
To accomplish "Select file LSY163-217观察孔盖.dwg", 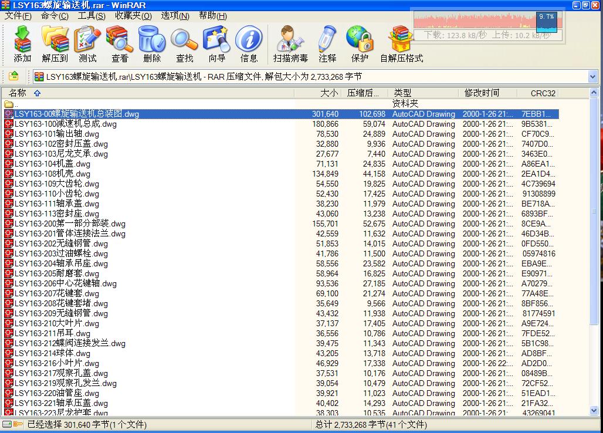I will [x=281, y=373].
